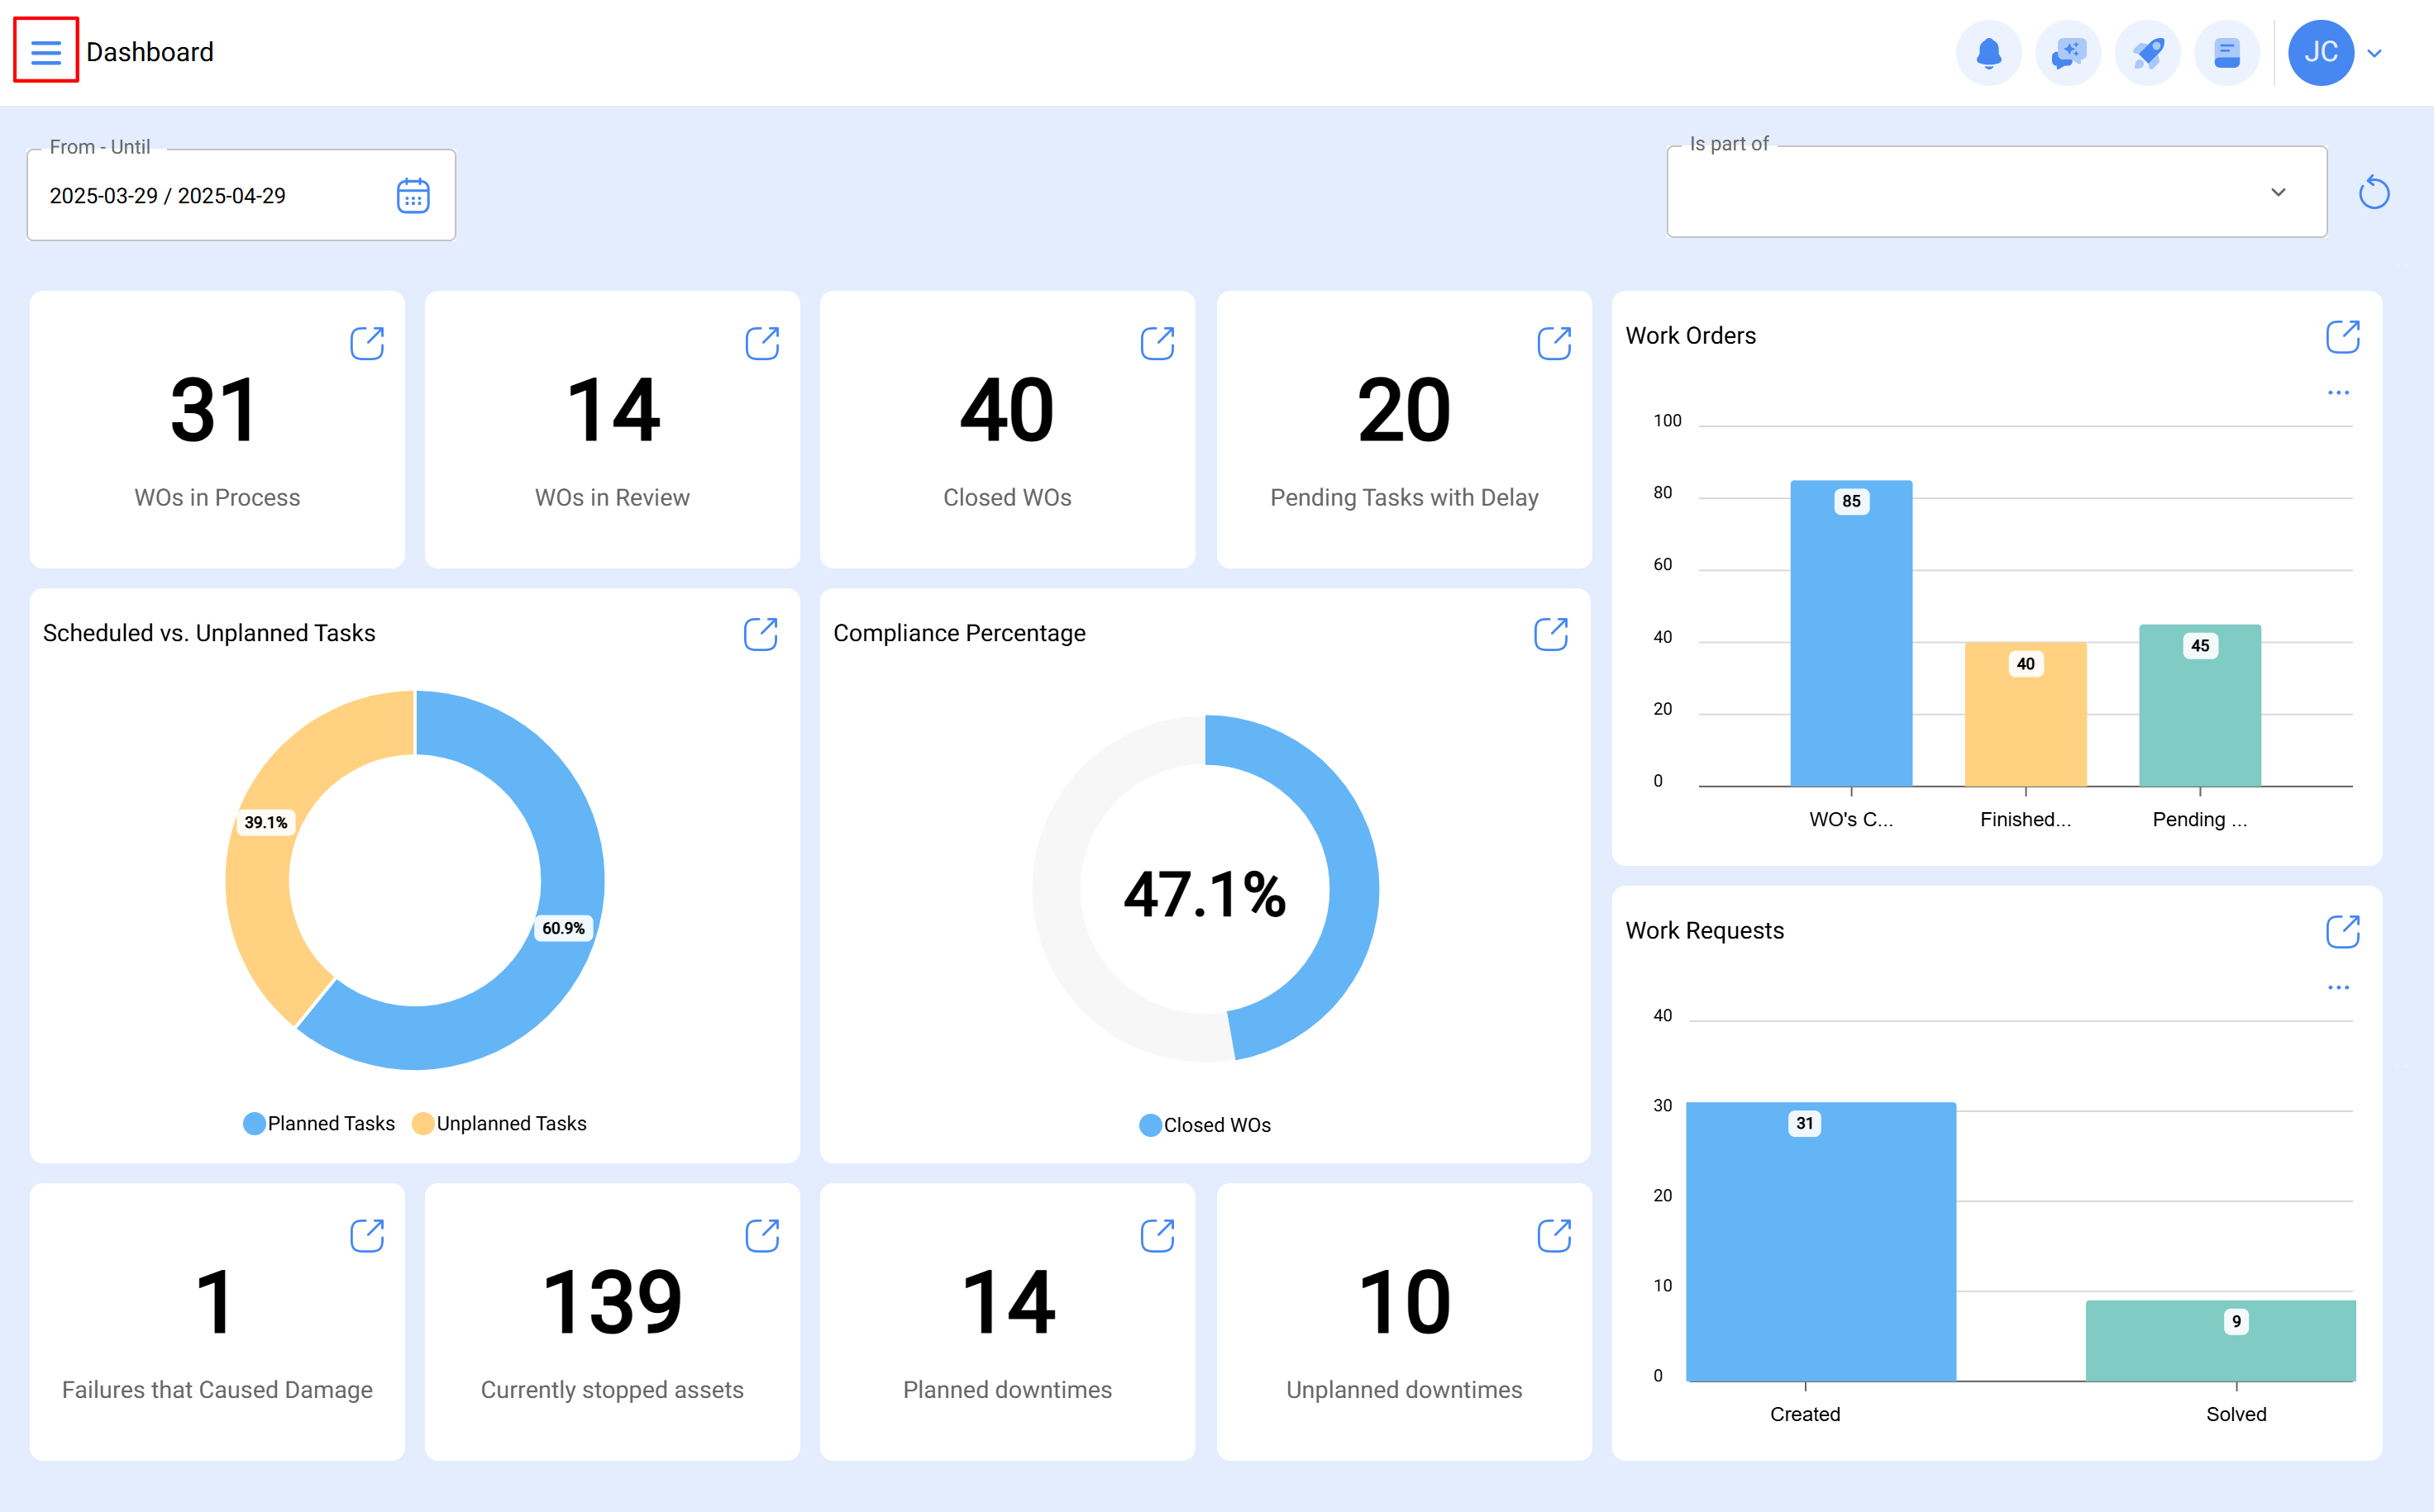Open the notifications bell icon
The width and height of the screenshot is (2434, 1512).
pyautogui.click(x=1989, y=52)
